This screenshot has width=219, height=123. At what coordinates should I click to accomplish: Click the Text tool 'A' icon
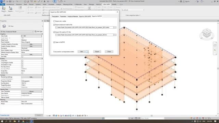click(x=44, y=1)
